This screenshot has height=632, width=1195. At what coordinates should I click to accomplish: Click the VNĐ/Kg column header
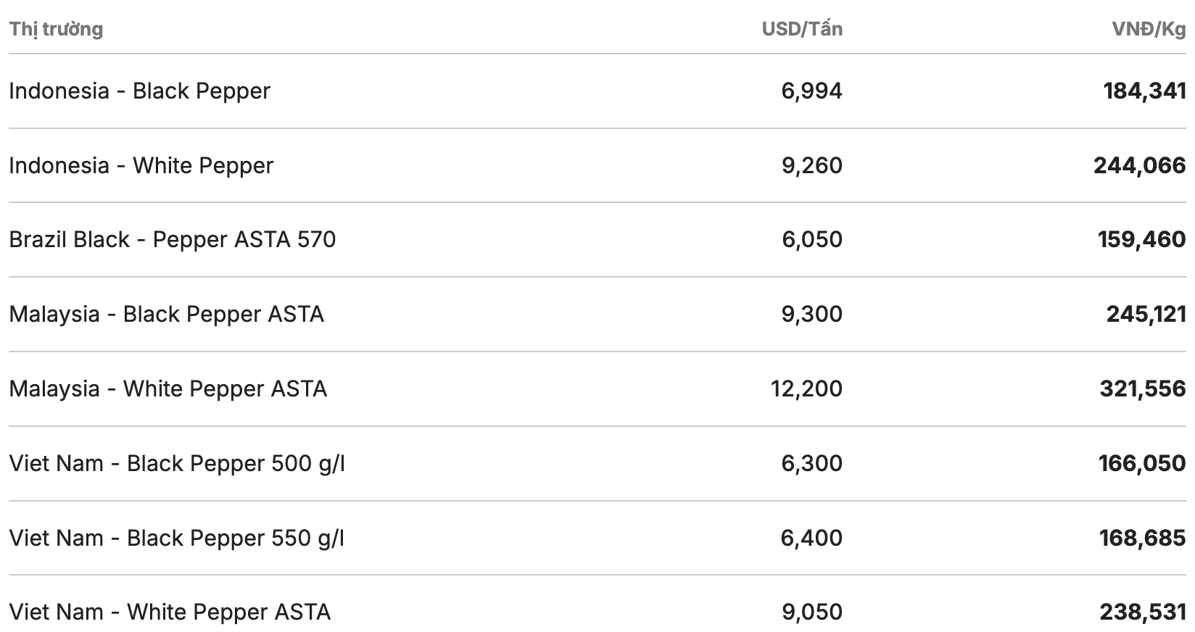(x=1149, y=29)
